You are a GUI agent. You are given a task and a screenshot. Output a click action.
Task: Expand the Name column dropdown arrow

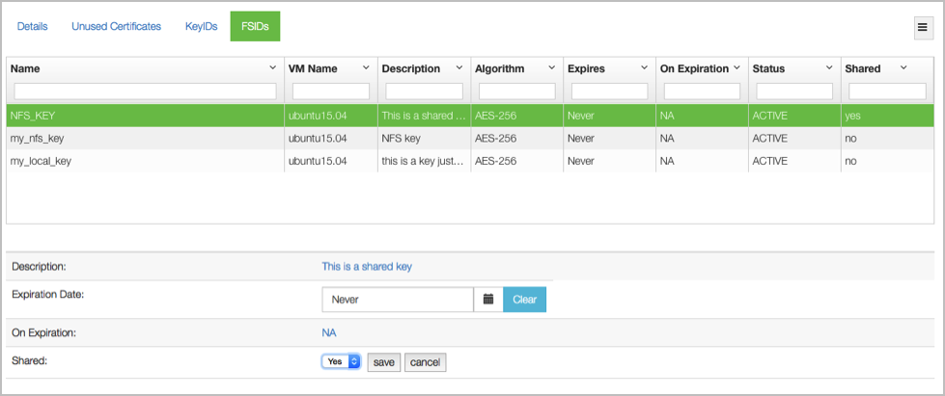point(272,68)
